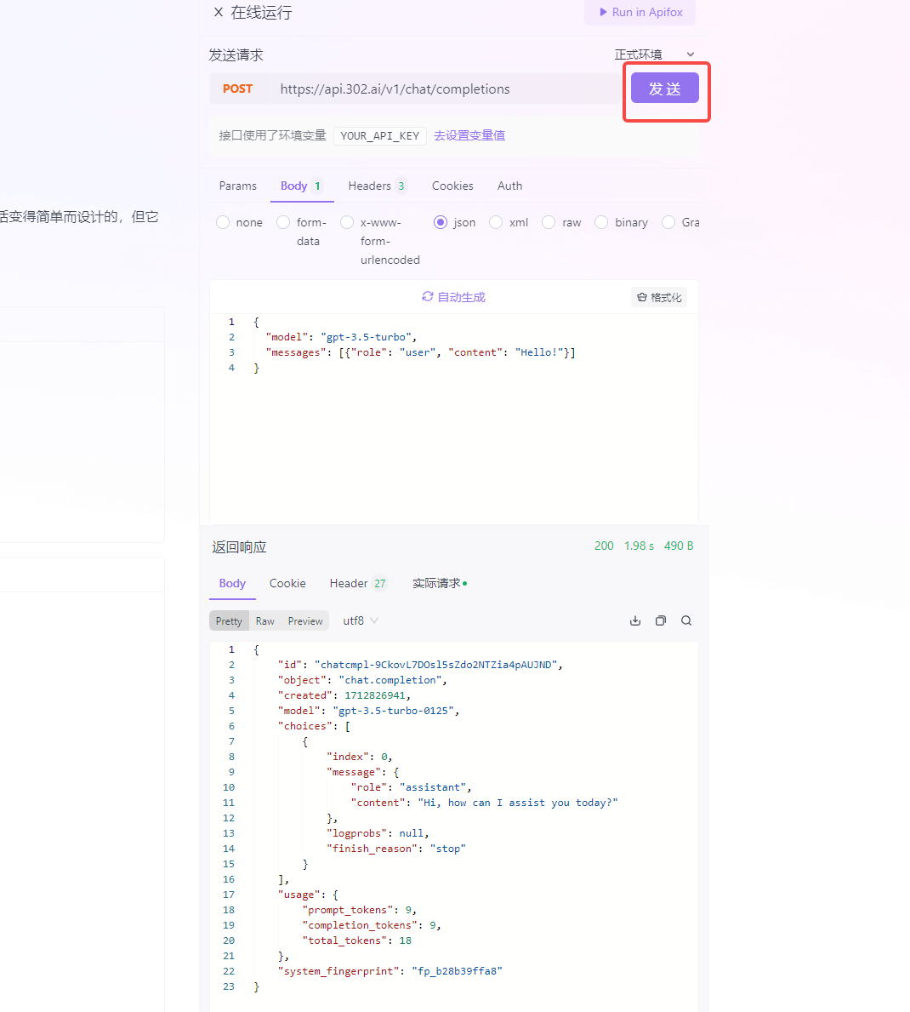This screenshot has height=1012, width=910.
Task: Click the Run in Apifox play icon
Action: [x=604, y=13]
